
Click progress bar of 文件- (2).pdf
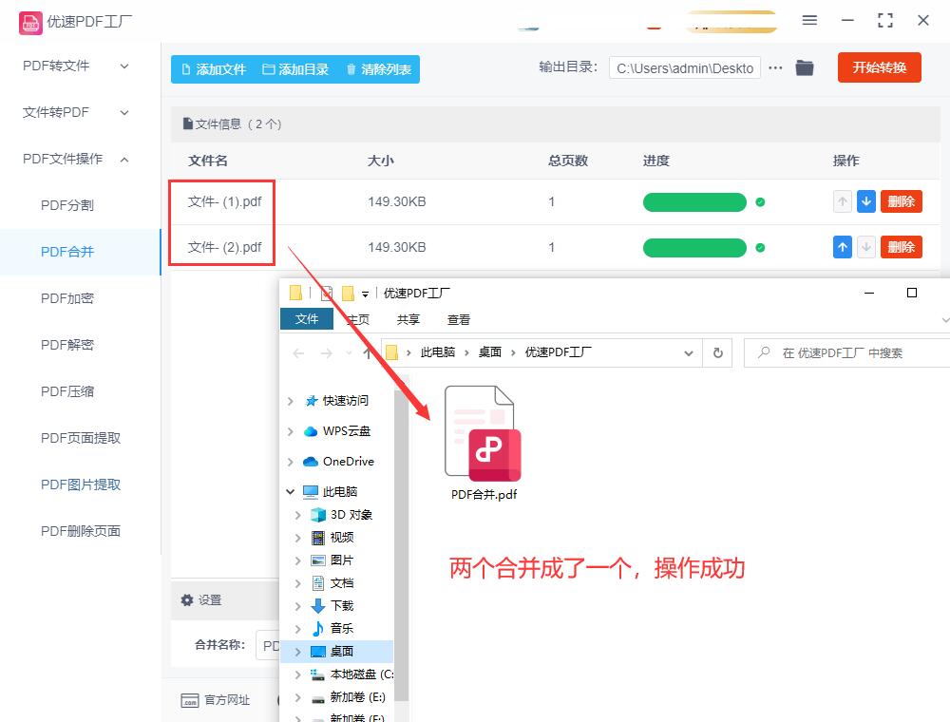pos(694,248)
